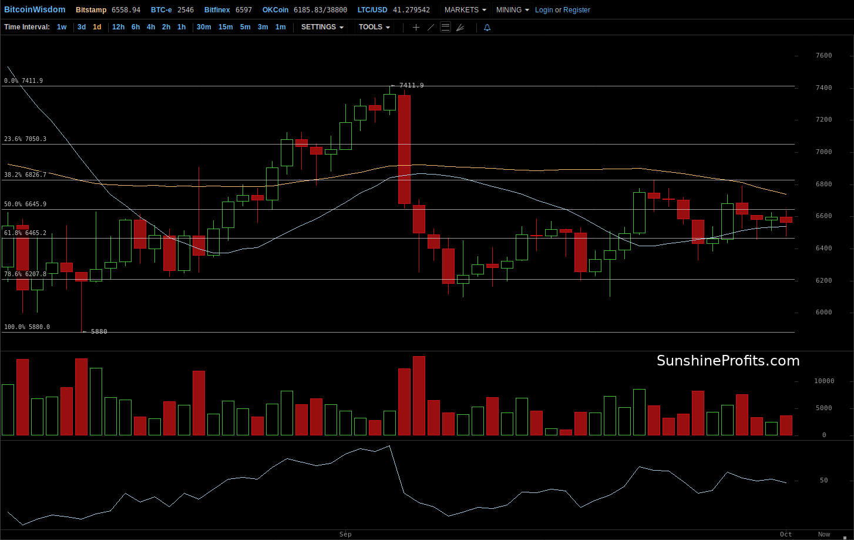Click the RSI 50 axis label
The width and height of the screenshot is (854, 540).
[x=824, y=481]
